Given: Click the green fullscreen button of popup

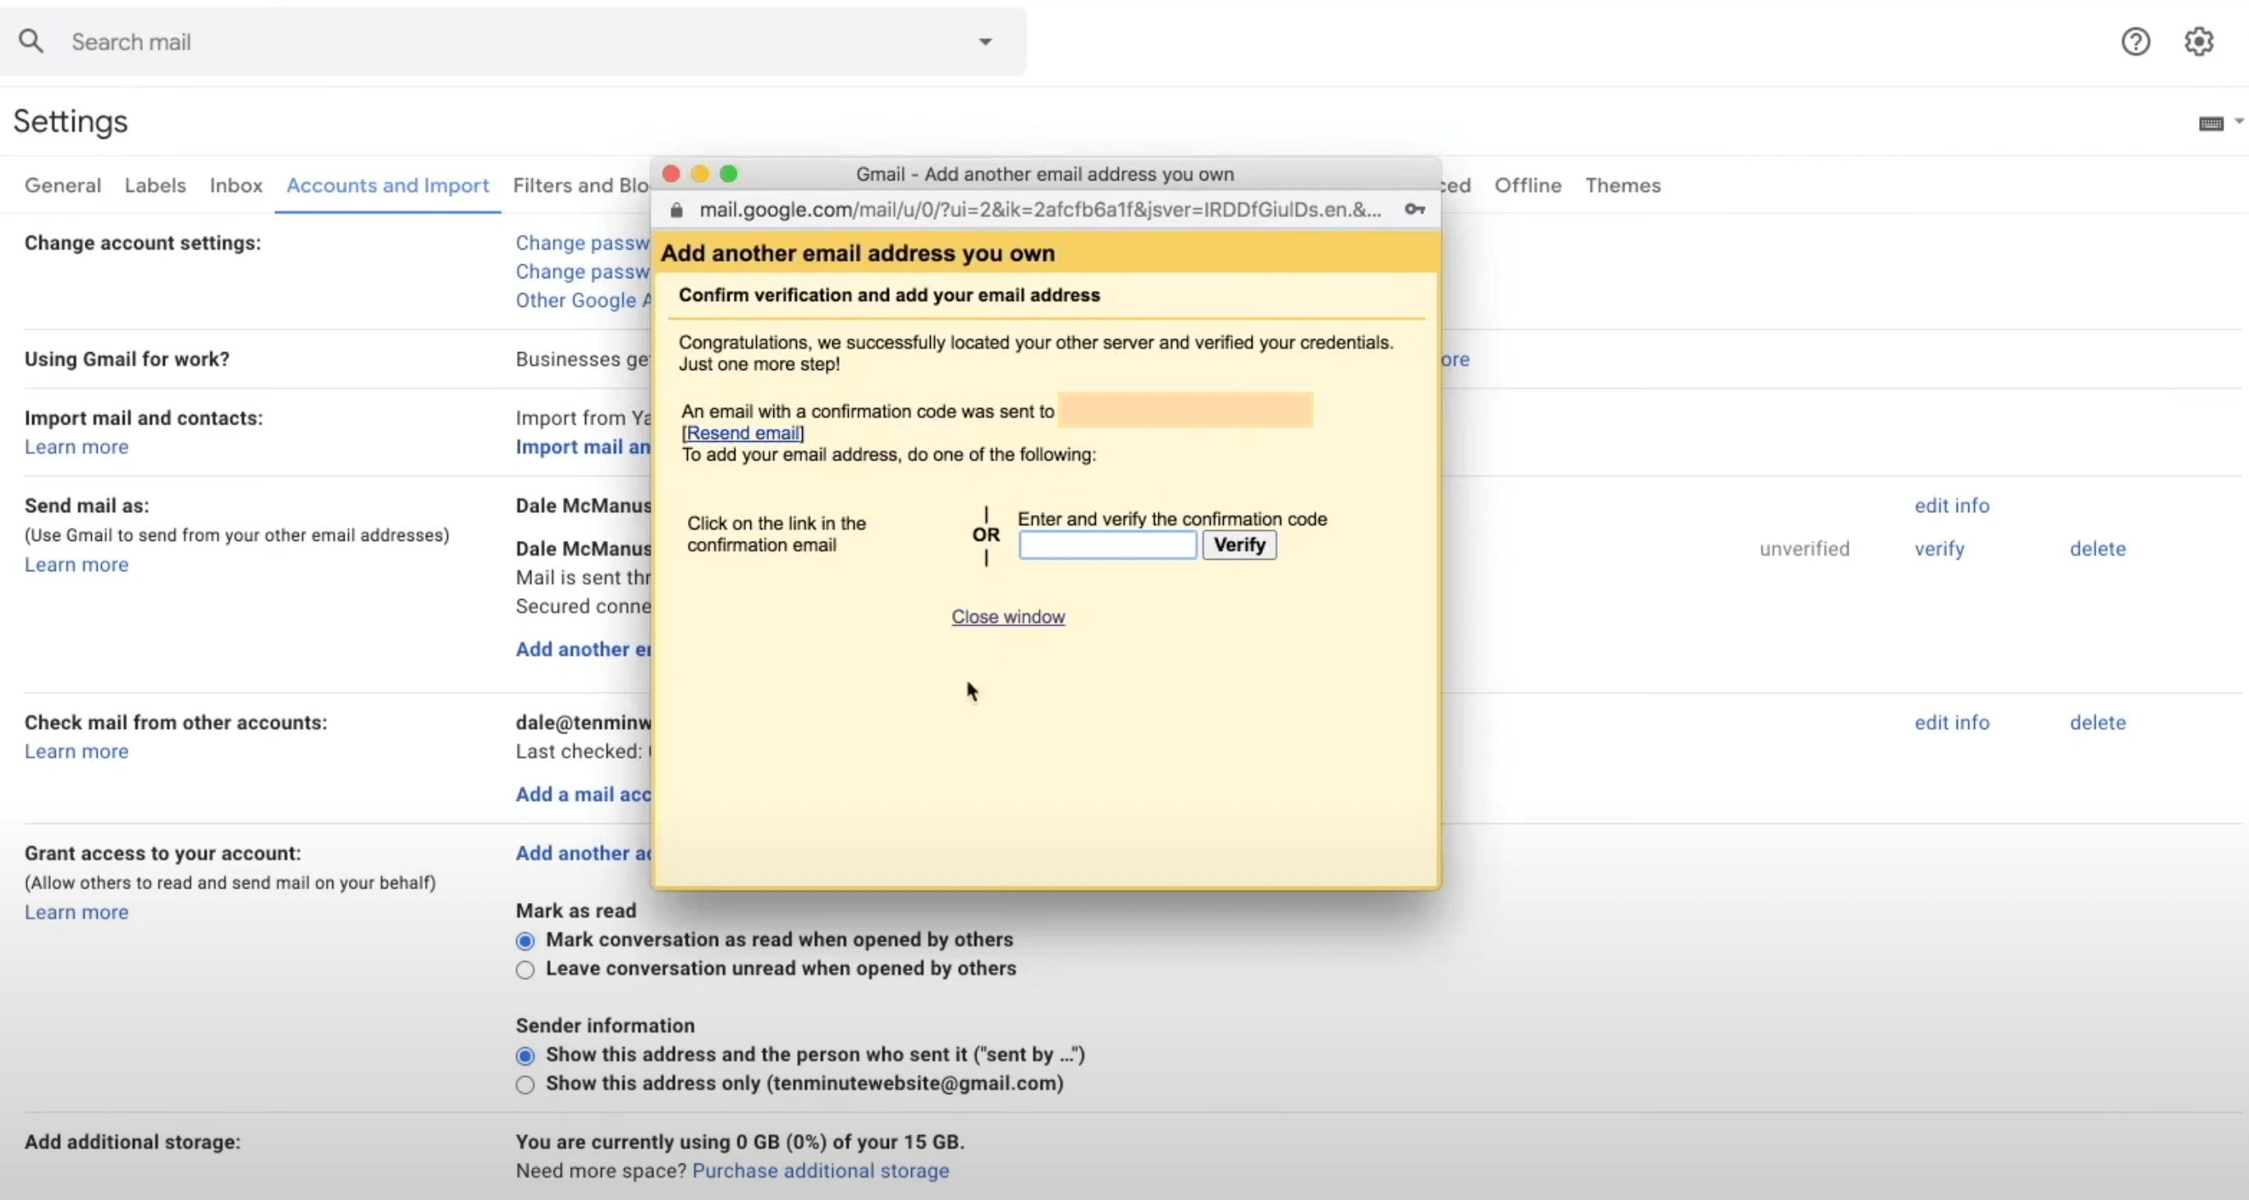Looking at the screenshot, I should pyautogui.click(x=729, y=174).
